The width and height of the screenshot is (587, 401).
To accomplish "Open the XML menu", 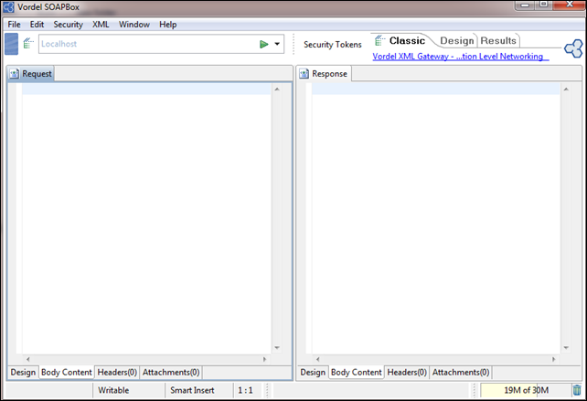I will coord(101,25).
